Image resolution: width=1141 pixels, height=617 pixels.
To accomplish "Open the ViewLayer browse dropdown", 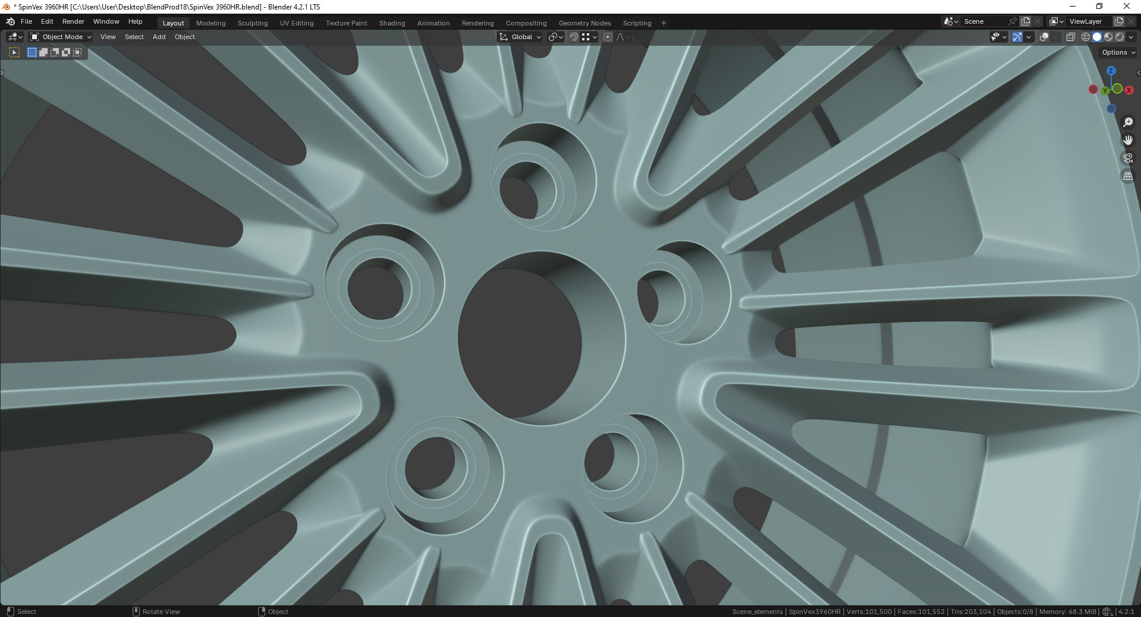I will tap(1056, 21).
